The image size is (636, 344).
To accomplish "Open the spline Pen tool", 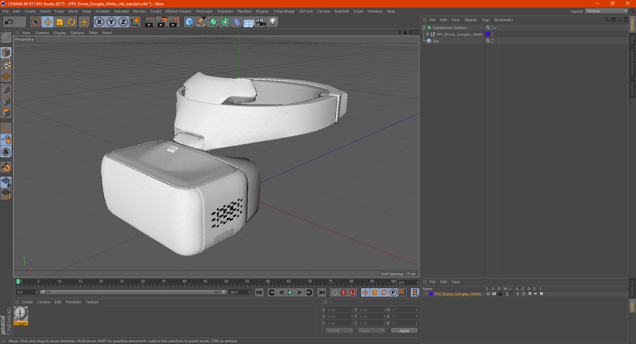I will [x=201, y=22].
